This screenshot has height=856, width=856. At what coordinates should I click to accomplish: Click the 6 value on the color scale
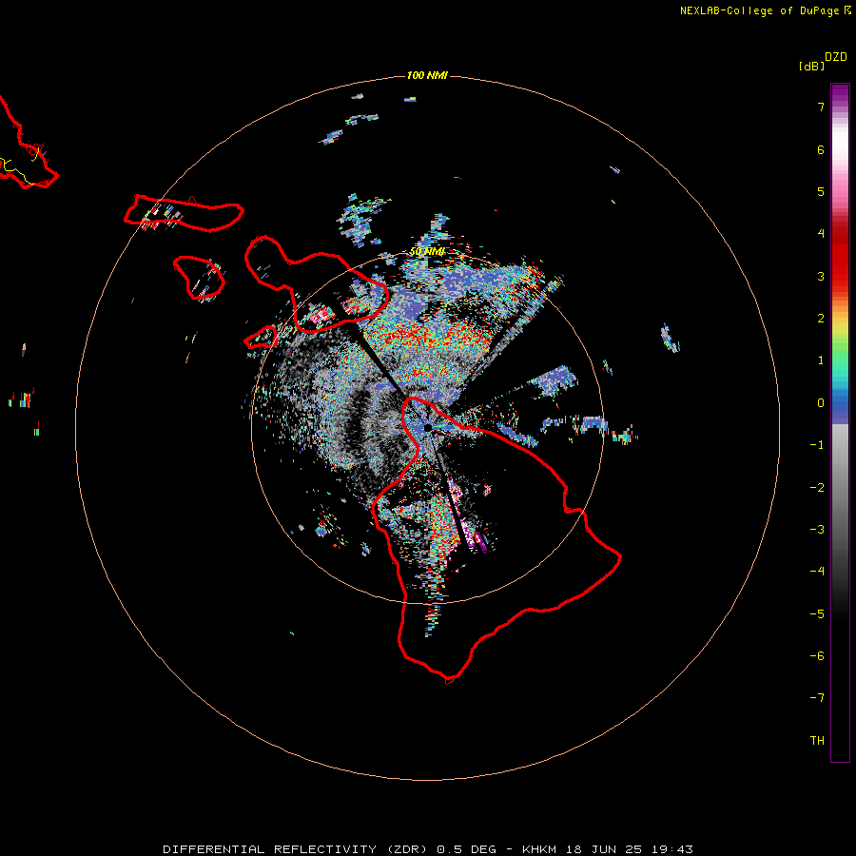[x=821, y=149]
